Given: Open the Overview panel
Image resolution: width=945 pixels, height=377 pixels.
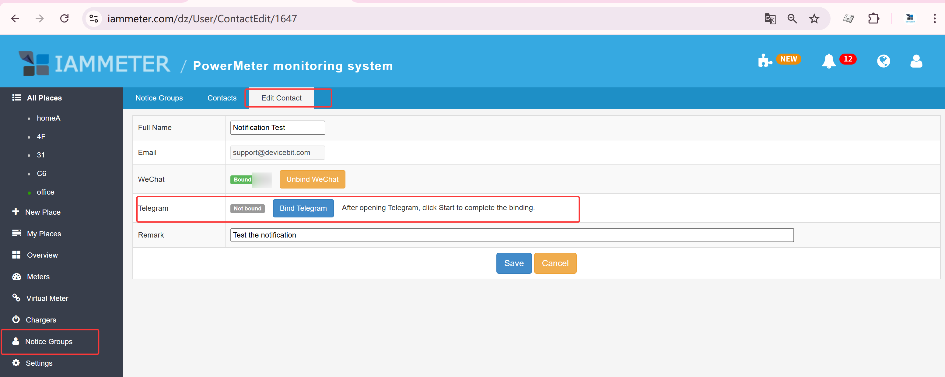Looking at the screenshot, I should click(42, 255).
